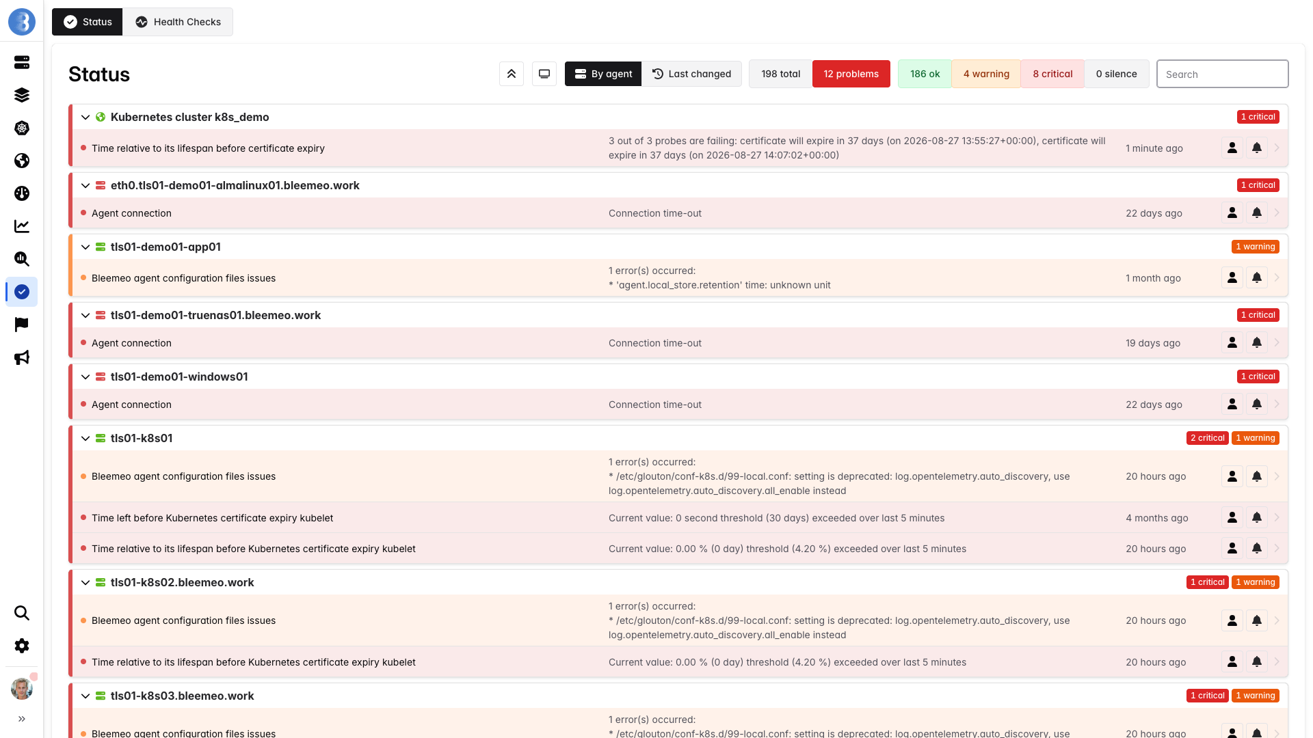Click bell on tls01-k8s02 lifespan kubelet row

(x=1257, y=661)
